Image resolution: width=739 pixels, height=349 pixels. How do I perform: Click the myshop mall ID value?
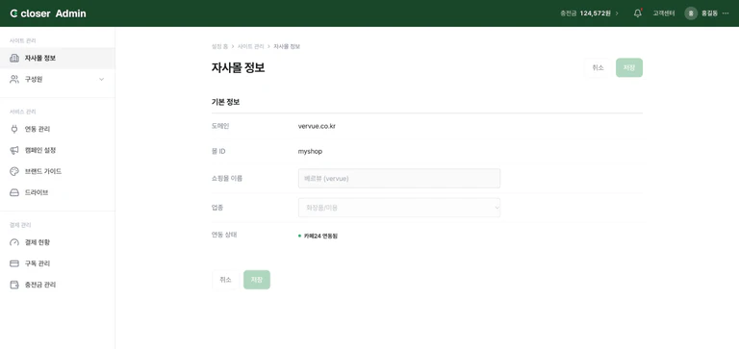[310, 151]
